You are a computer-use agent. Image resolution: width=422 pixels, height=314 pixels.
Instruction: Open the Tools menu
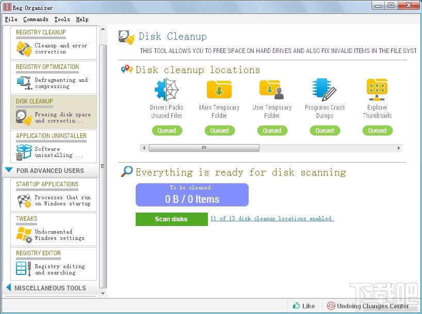(x=62, y=19)
